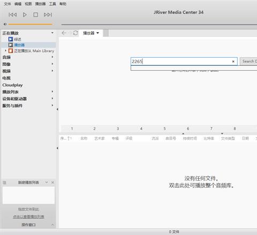The image size is (257, 235).
Task: Stop playback with the square button
Action: click(36, 14)
